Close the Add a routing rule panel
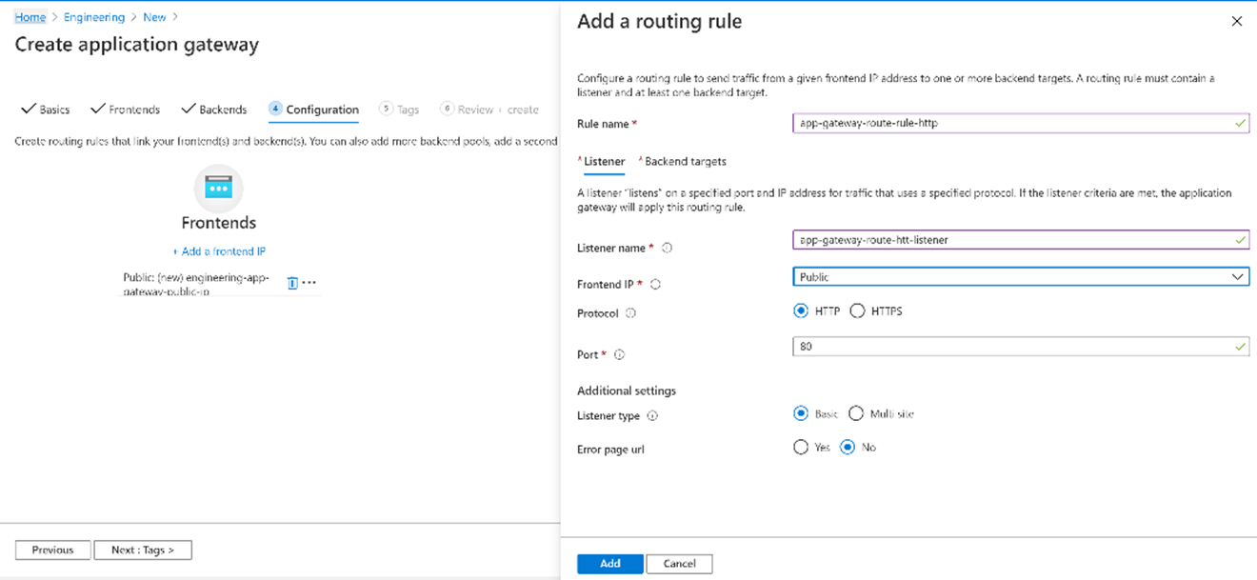 point(1236,21)
